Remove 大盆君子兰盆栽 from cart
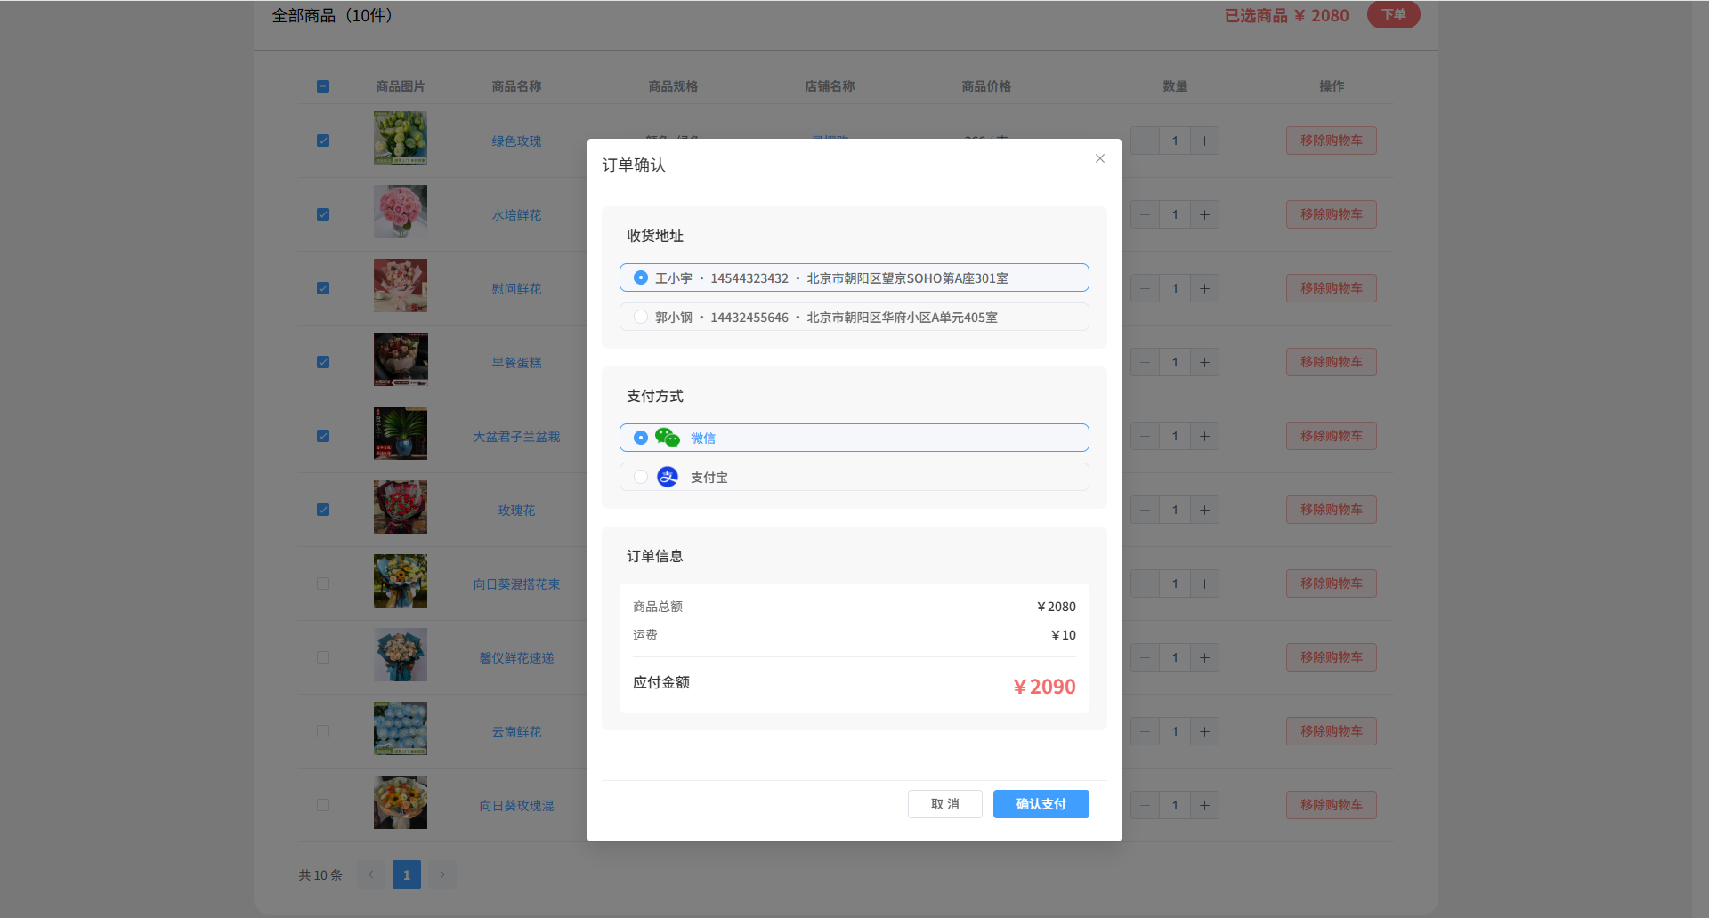The image size is (1709, 918). (1331, 436)
